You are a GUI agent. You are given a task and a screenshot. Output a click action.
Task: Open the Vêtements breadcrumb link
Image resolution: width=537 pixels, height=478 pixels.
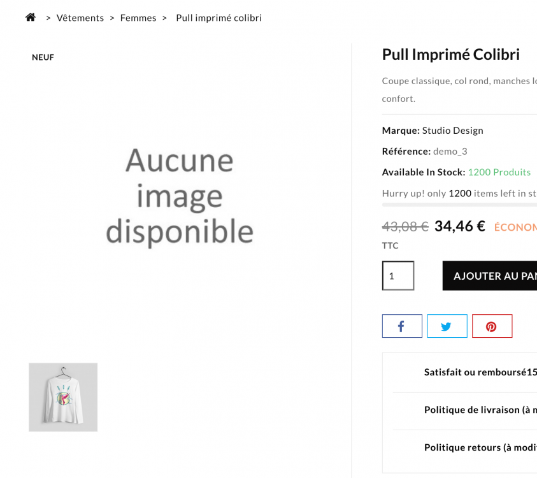coord(80,18)
